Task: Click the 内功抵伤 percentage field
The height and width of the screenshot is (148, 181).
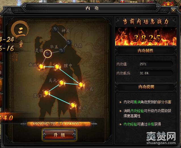Action: (155, 73)
